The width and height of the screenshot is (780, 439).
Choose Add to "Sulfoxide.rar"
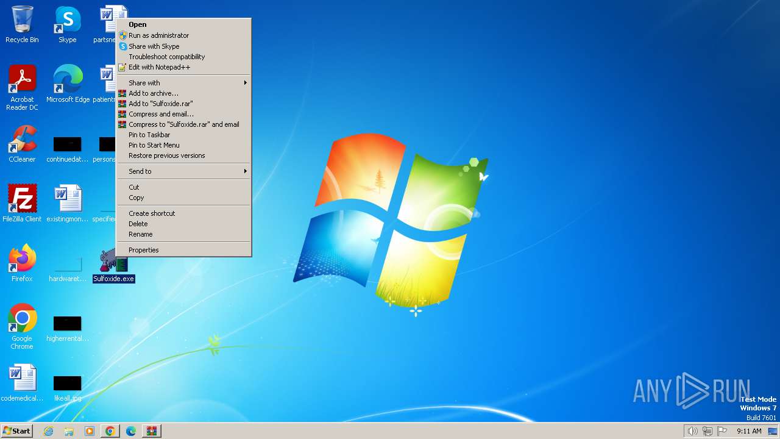pyautogui.click(x=183, y=104)
